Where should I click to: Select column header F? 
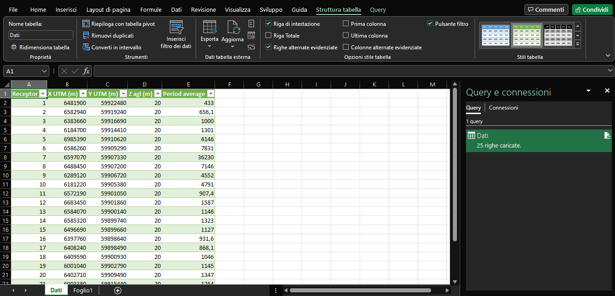click(230, 85)
